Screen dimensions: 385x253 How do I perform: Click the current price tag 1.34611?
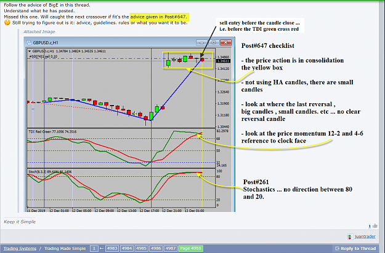pos(223,61)
